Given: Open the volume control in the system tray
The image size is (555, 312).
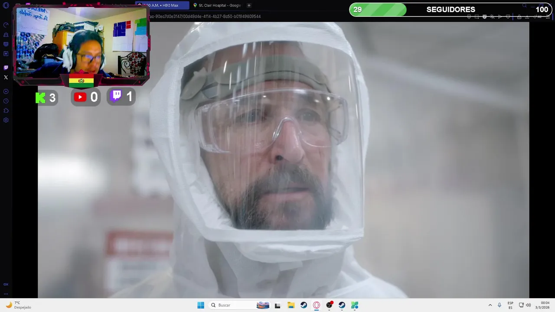Looking at the screenshot, I should click(528, 305).
